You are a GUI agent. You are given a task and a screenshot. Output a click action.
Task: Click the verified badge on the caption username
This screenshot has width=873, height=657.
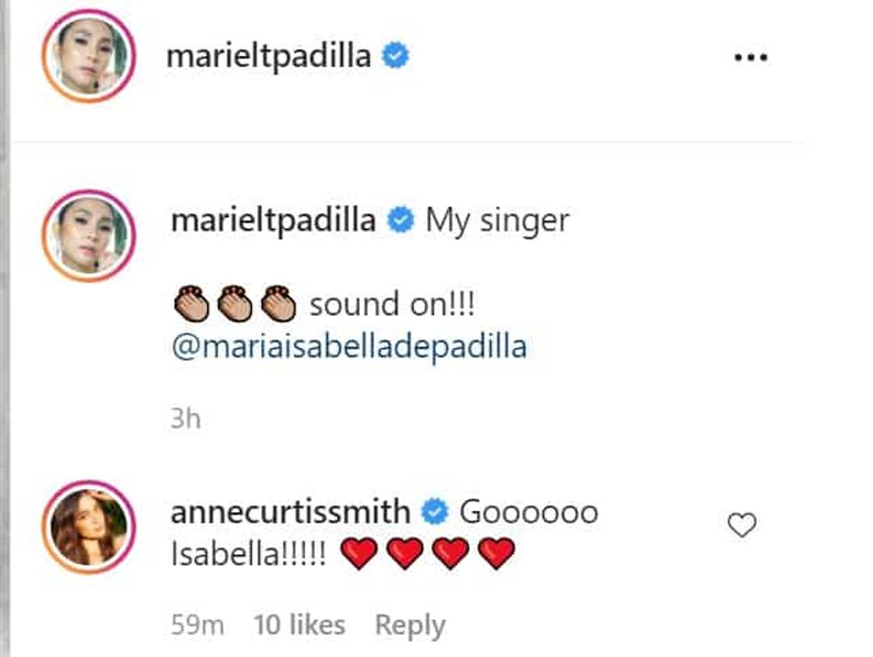click(x=401, y=219)
